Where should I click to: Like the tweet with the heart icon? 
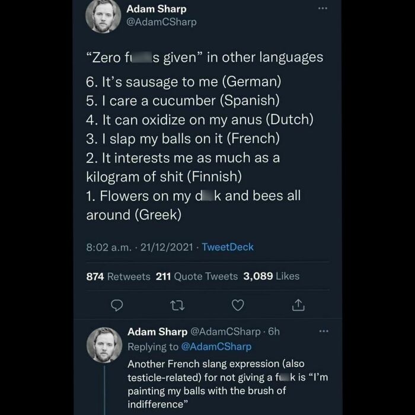click(x=238, y=305)
